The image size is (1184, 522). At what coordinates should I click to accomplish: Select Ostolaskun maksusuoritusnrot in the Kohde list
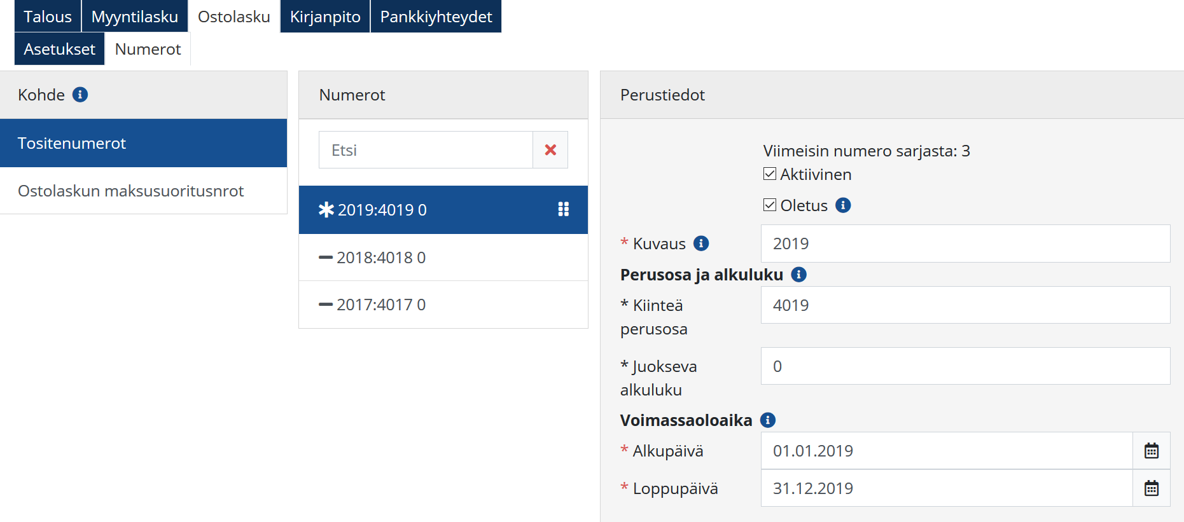coord(131,191)
